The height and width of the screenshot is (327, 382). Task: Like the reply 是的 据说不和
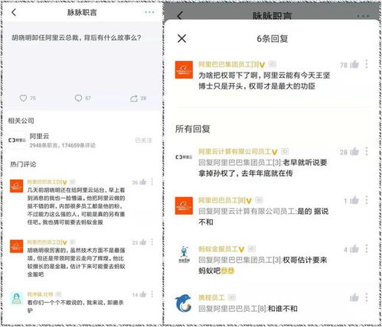(354, 200)
